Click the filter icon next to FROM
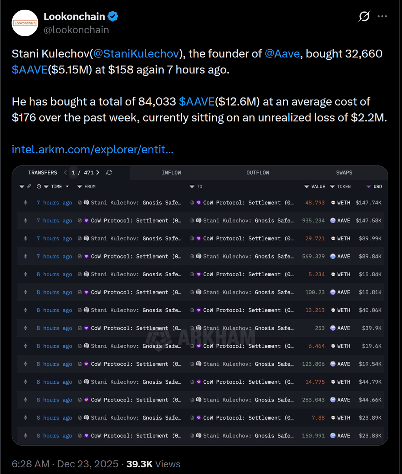The width and height of the screenshot is (402, 474). [x=80, y=187]
